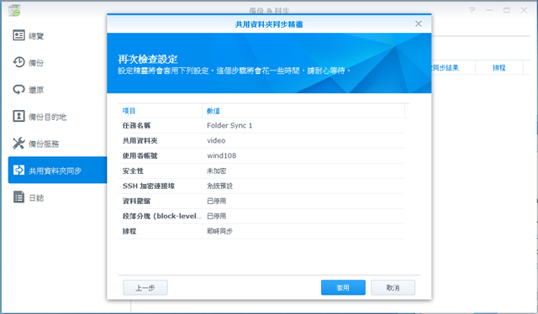Click the 系統預設 port value
The image size is (538, 314).
[x=219, y=186]
